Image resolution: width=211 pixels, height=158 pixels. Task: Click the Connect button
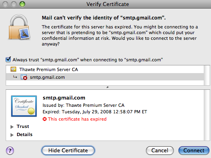coord(194,151)
